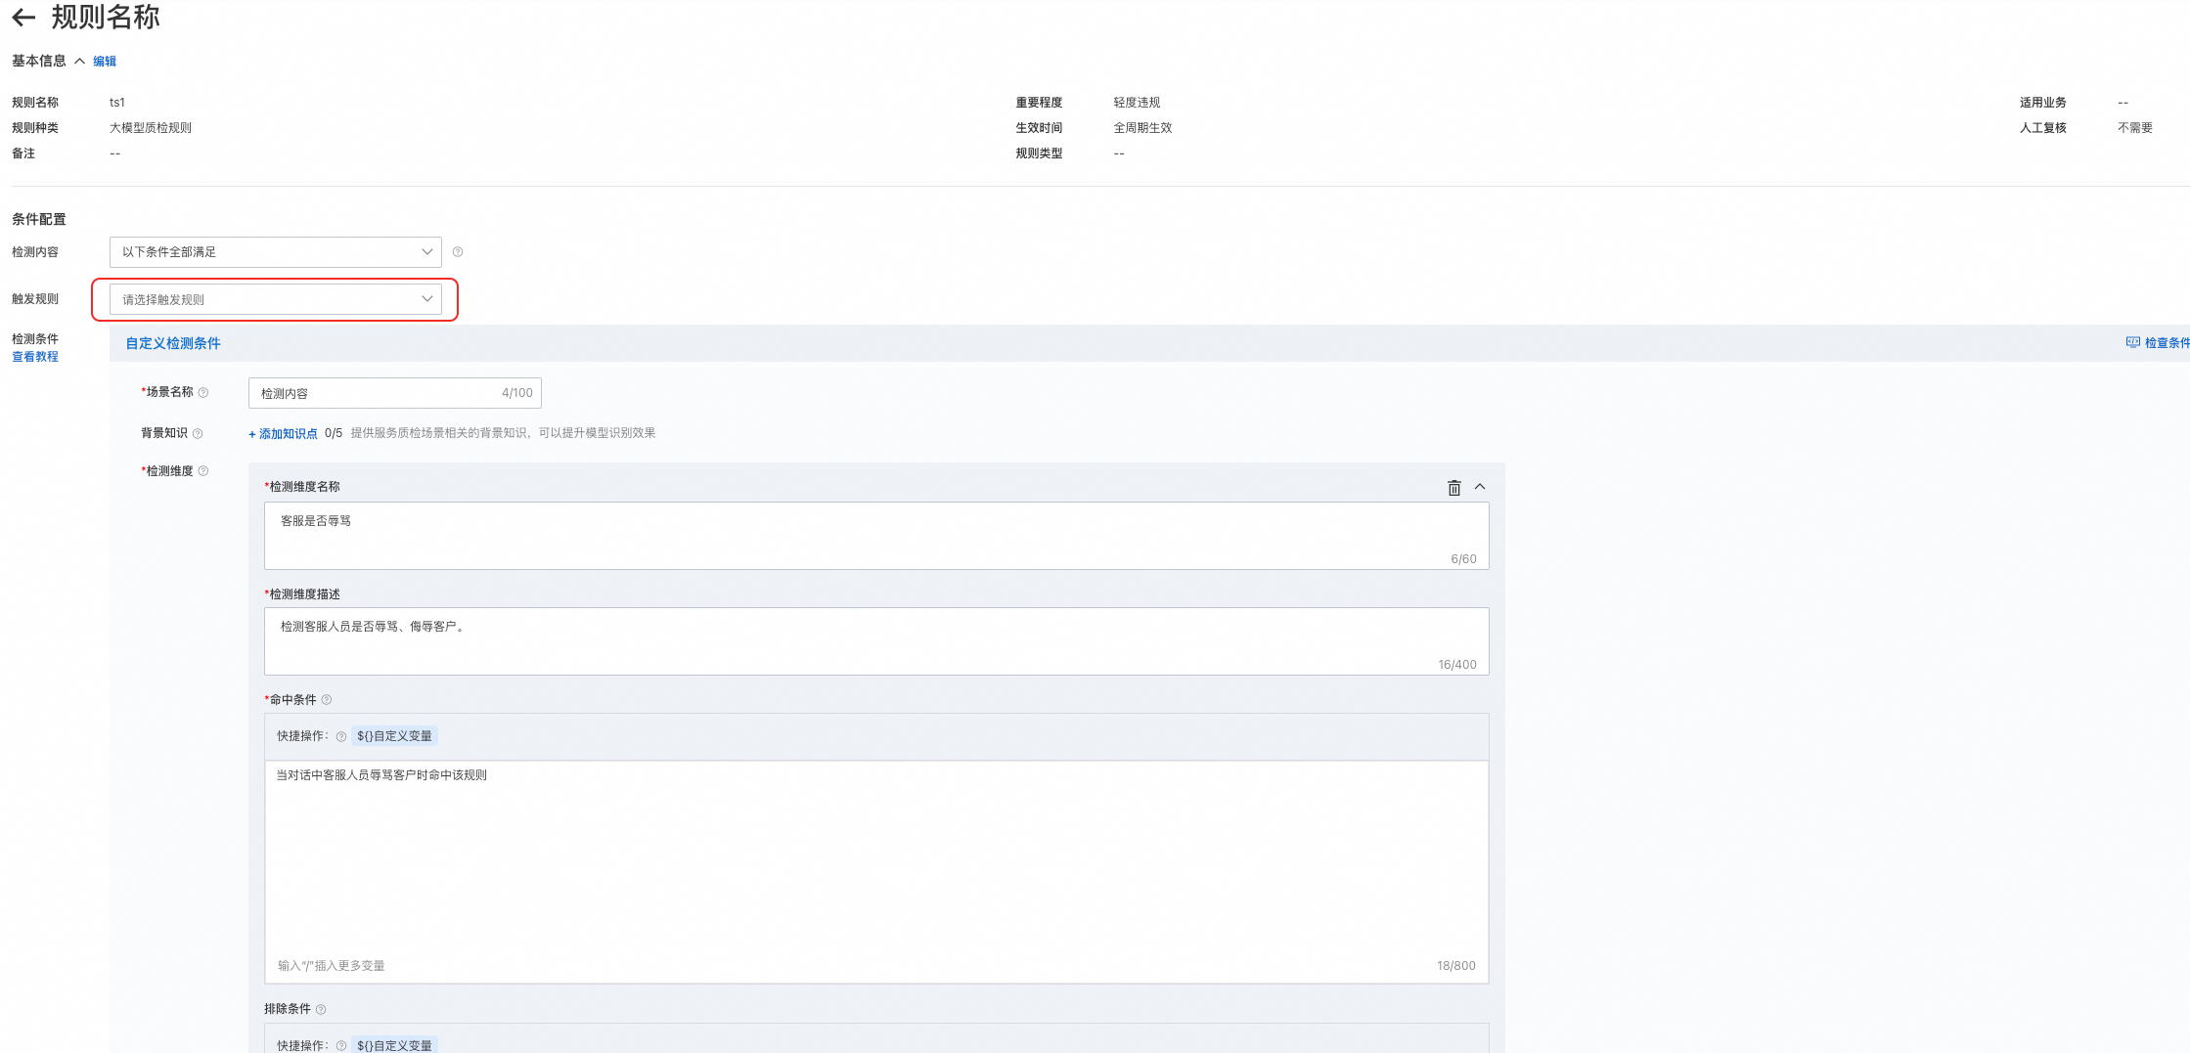This screenshot has height=1053, width=2190.
Task: Click the 快捷操作 help icon under 排除条件
Action: pos(341,1046)
